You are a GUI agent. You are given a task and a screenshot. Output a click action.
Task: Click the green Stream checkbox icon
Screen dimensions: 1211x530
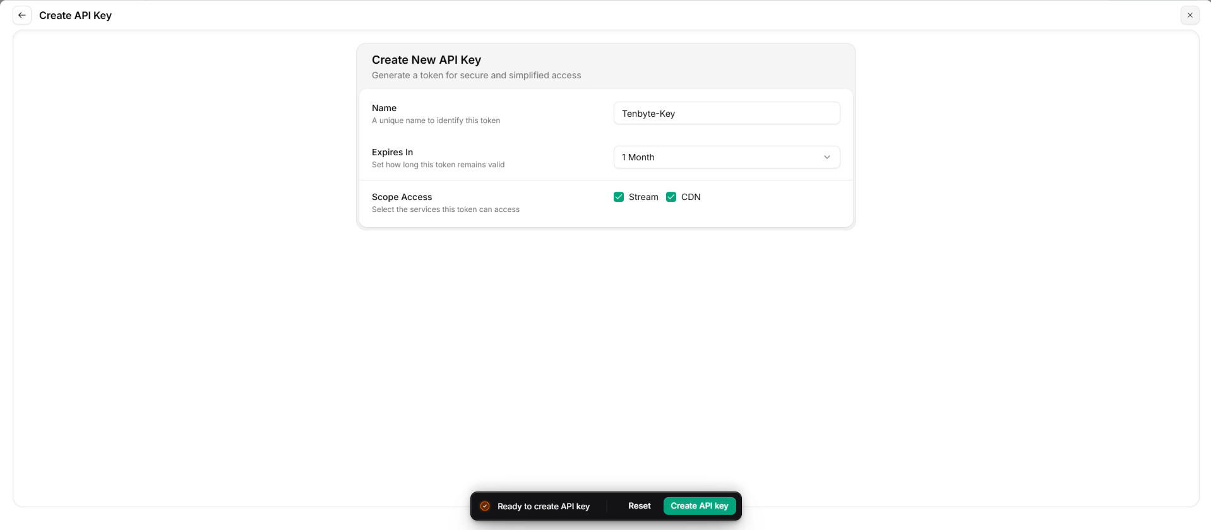click(x=617, y=196)
